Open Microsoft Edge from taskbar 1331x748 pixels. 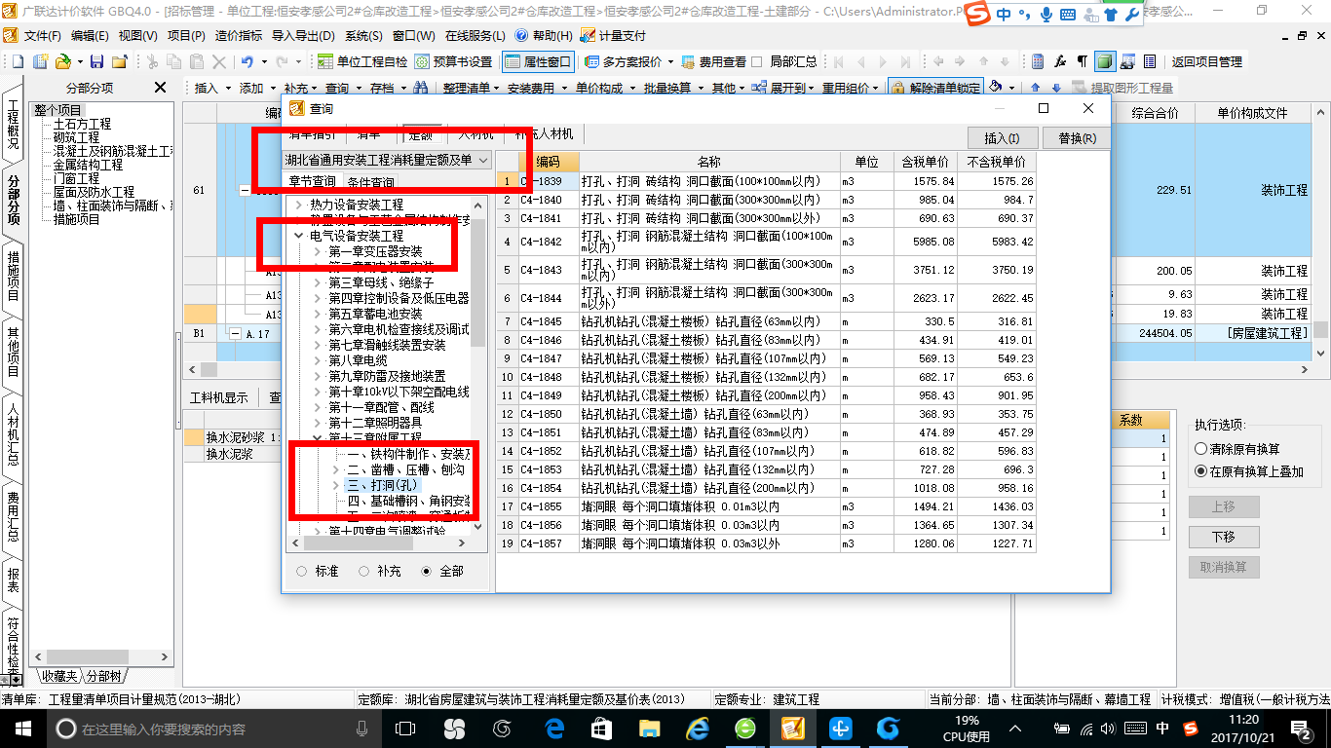pos(555,729)
